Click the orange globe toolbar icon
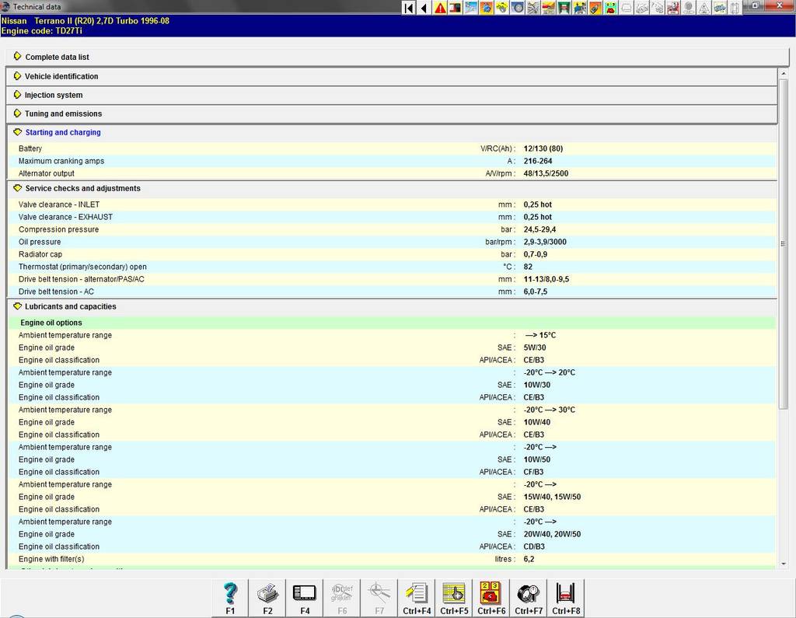Image resolution: width=796 pixels, height=618 pixels. (487, 8)
